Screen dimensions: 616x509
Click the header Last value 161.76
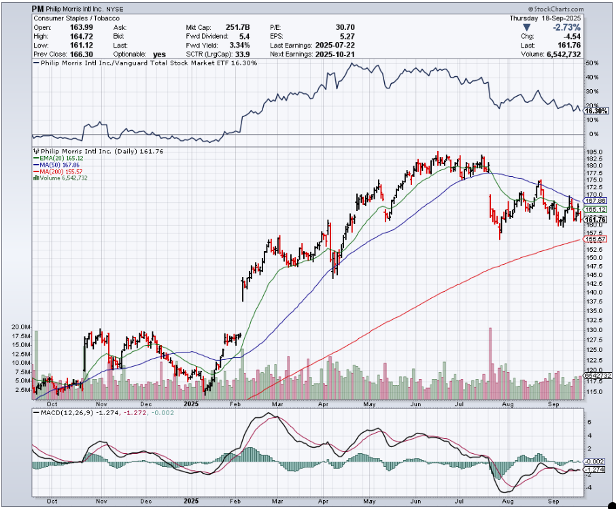(569, 45)
